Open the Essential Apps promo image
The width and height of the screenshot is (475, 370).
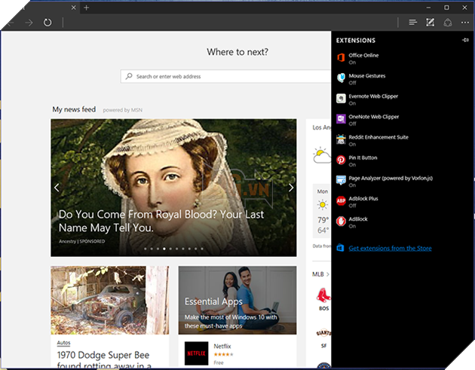[237, 301]
